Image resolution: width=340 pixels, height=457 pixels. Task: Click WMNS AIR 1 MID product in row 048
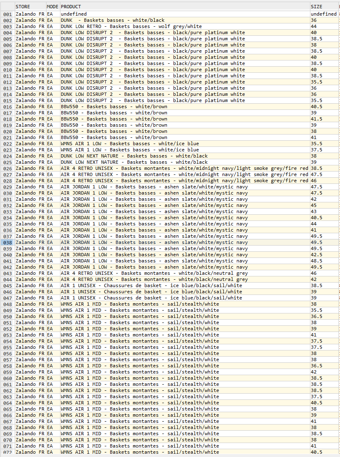click(185, 304)
